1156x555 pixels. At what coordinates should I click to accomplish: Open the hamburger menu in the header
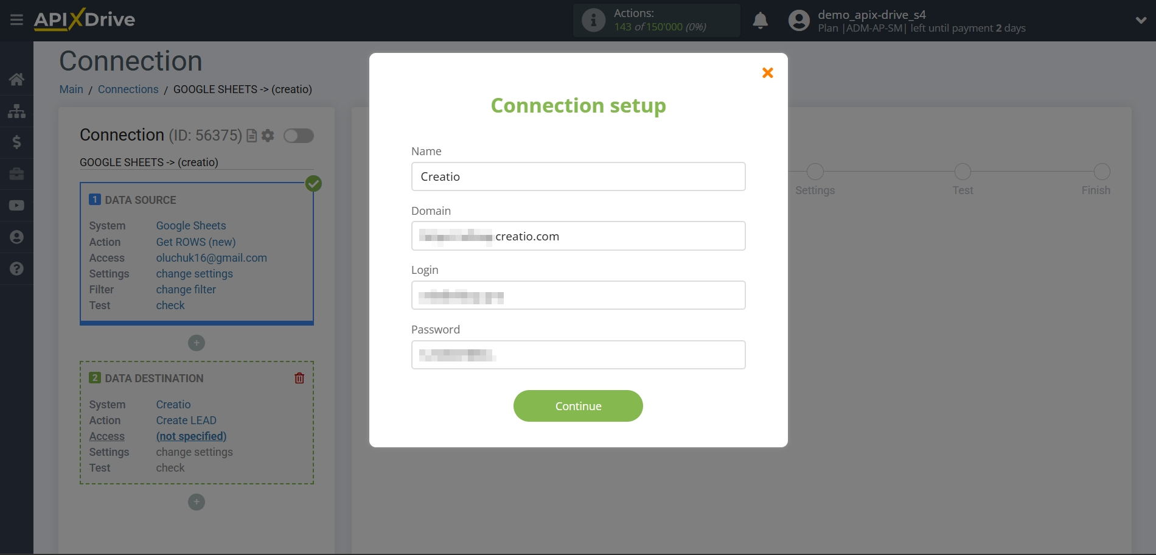[x=16, y=20]
